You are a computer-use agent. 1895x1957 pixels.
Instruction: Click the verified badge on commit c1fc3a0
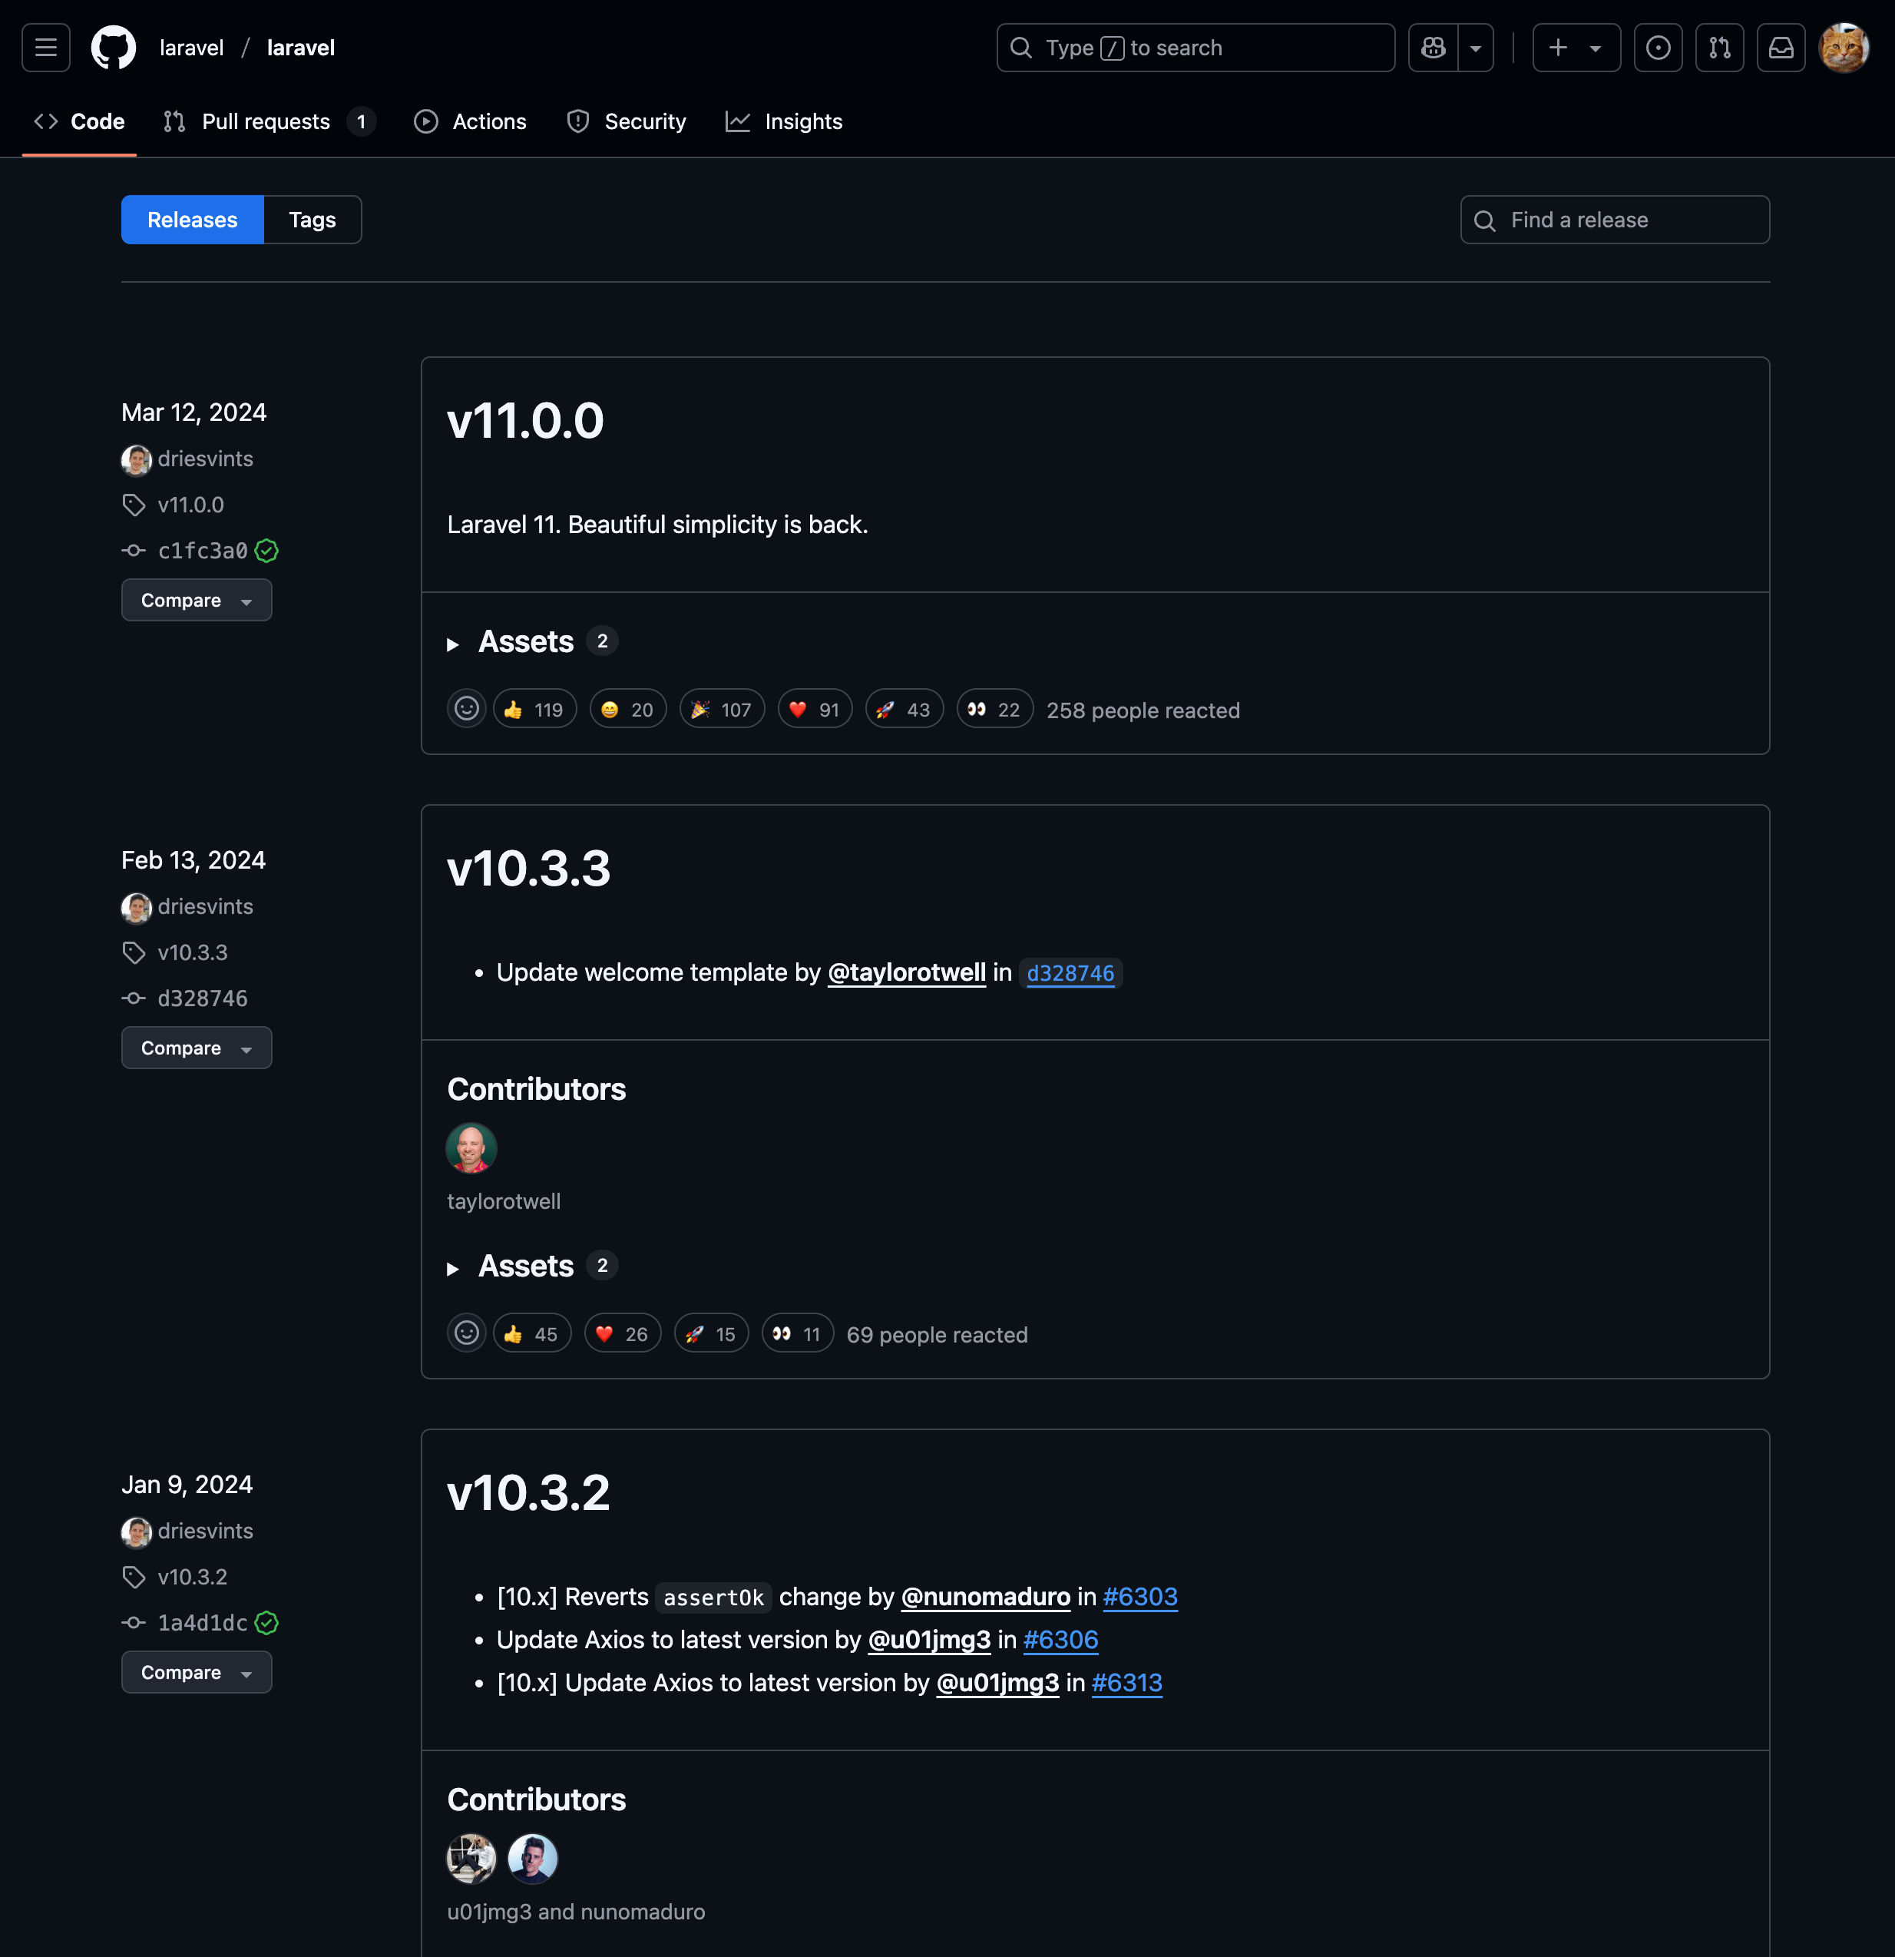tap(266, 550)
